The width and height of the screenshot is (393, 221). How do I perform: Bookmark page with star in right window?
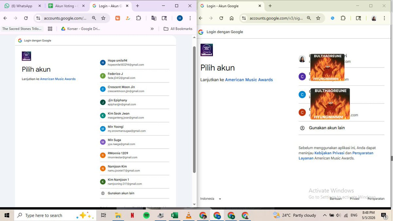point(318,18)
